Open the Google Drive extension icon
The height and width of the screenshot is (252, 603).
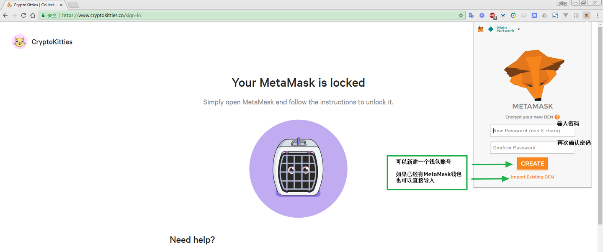(x=544, y=15)
